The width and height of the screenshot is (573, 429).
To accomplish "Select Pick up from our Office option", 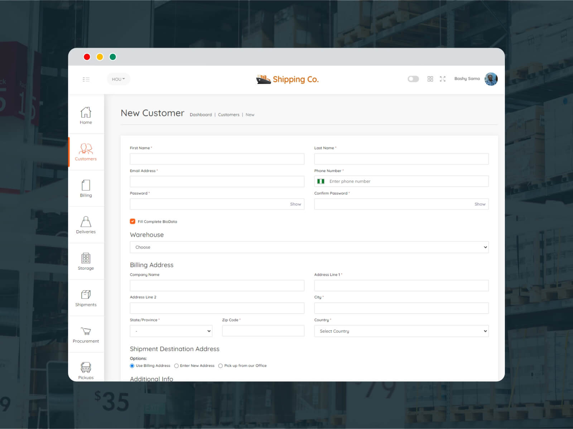I will pyautogui.click(x=220, y=366).
